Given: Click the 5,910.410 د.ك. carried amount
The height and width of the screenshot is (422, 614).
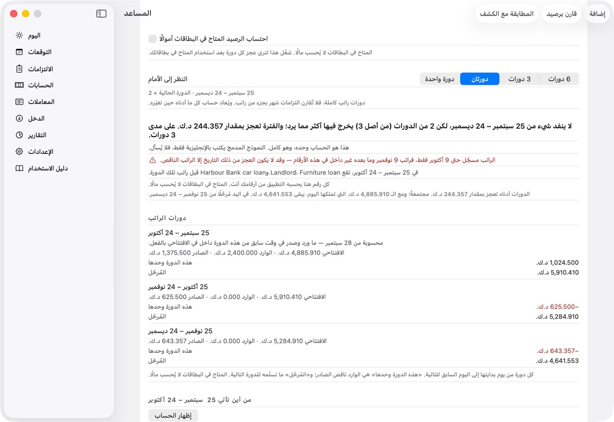Looking at the screenshot, I should tap(558, 273).
